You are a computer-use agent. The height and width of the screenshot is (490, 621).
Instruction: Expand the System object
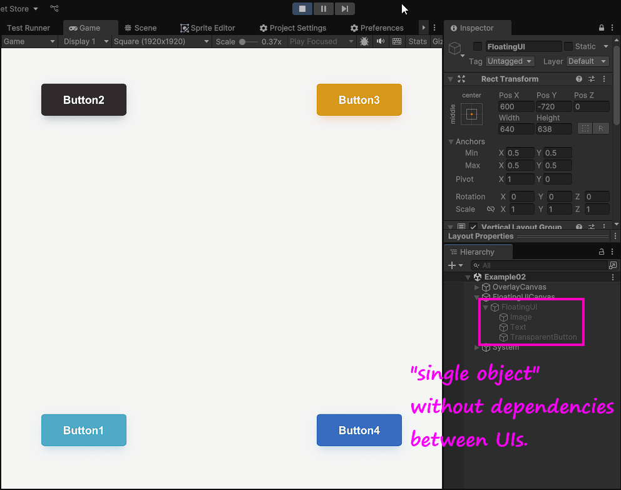(477, 347)
